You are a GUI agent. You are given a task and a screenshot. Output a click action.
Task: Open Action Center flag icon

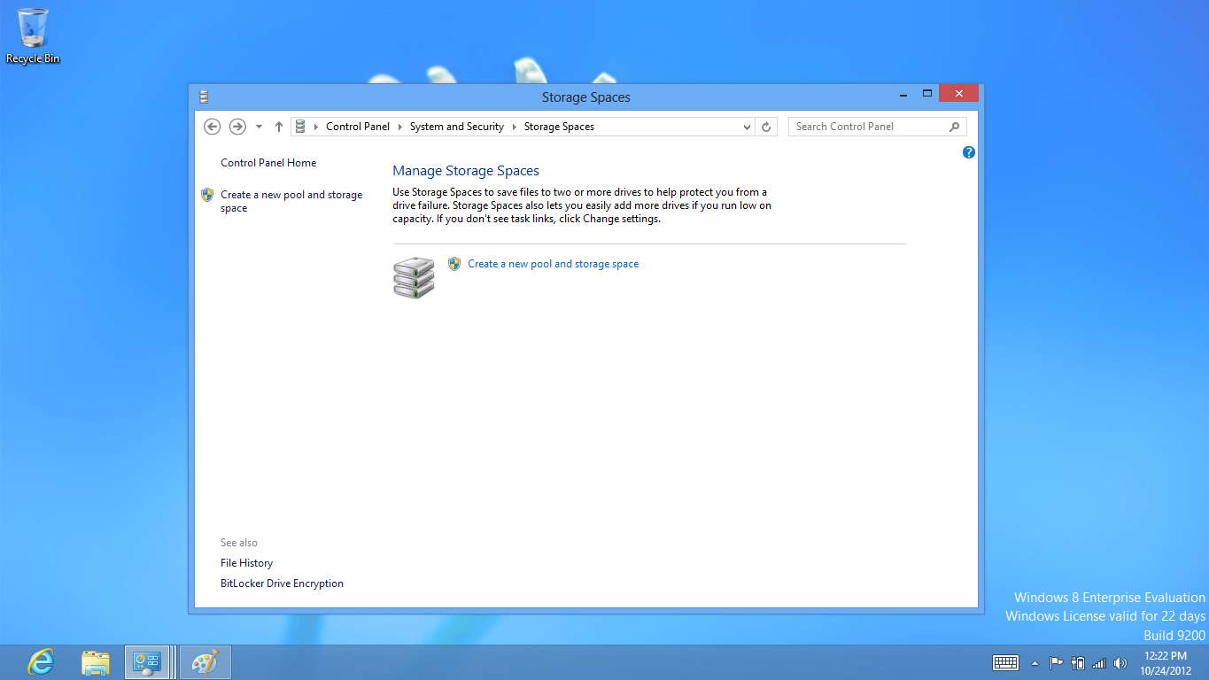(1056, 662)
